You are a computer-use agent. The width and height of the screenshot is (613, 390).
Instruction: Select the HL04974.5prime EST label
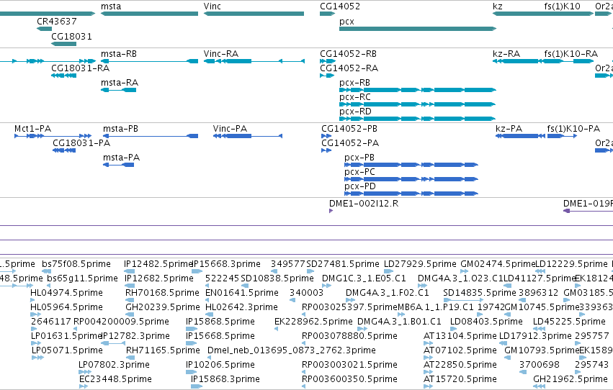[x=66, y=293]
